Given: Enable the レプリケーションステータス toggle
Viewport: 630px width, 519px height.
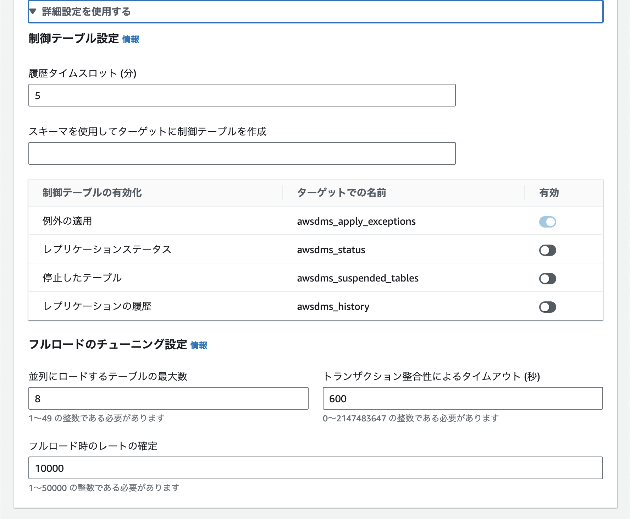Looking at the screenshot, I should pos(547,250).
